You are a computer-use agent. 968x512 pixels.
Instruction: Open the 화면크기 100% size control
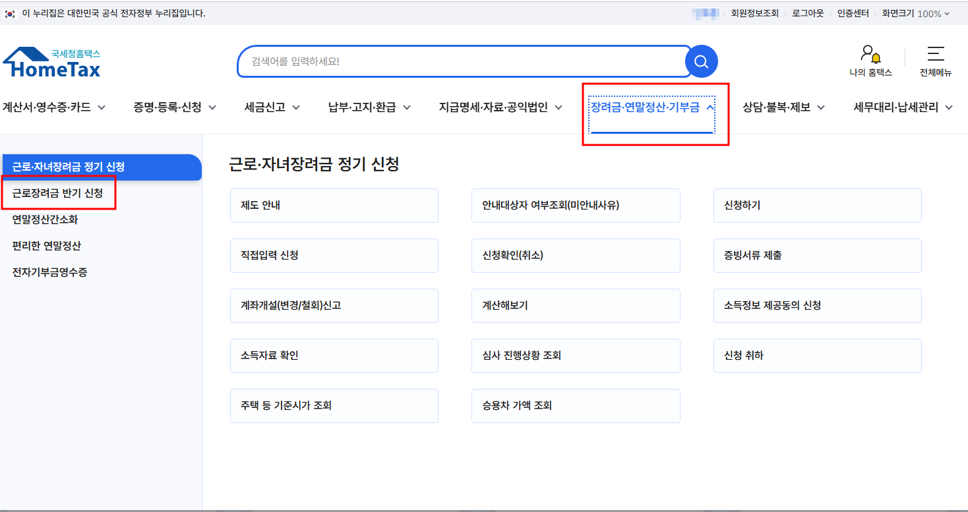click(x=916, y=13)
